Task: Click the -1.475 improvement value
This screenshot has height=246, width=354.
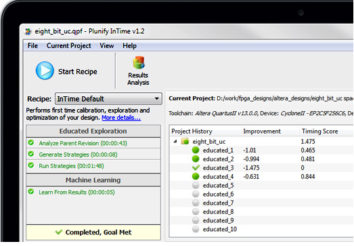Action: tap(251, 168)
